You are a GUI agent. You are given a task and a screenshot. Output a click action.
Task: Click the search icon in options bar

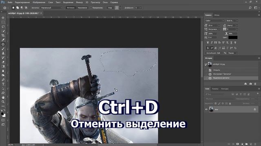(x=250, y=8)
